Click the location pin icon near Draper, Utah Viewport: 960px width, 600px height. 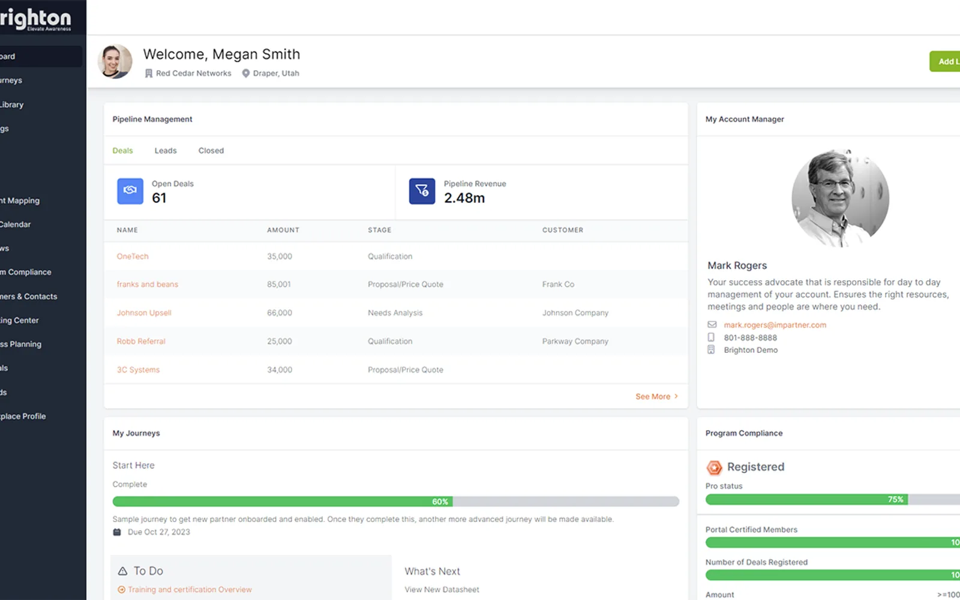coord(245,73)
